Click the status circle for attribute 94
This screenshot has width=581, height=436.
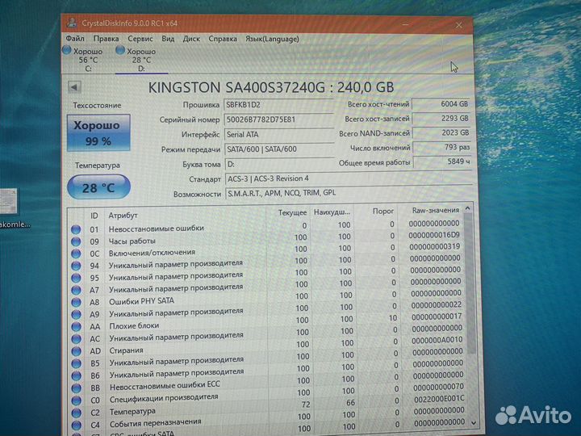[x=76, y=266]
